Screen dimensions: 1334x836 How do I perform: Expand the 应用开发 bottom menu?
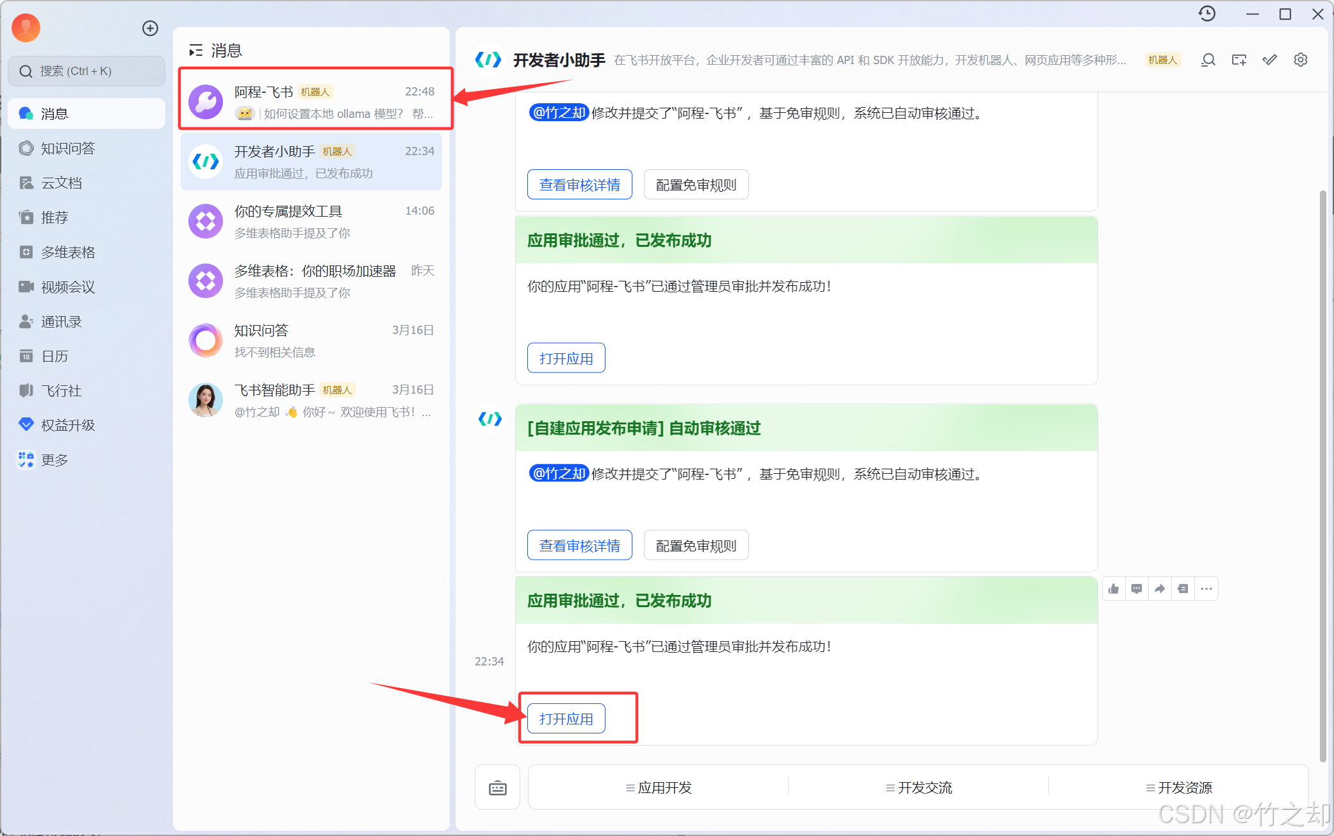point(659,788)
